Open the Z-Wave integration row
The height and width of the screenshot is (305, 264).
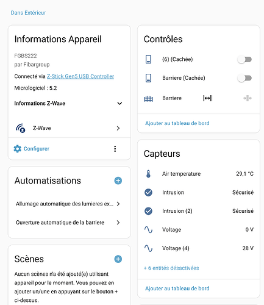tap(68, 128)
